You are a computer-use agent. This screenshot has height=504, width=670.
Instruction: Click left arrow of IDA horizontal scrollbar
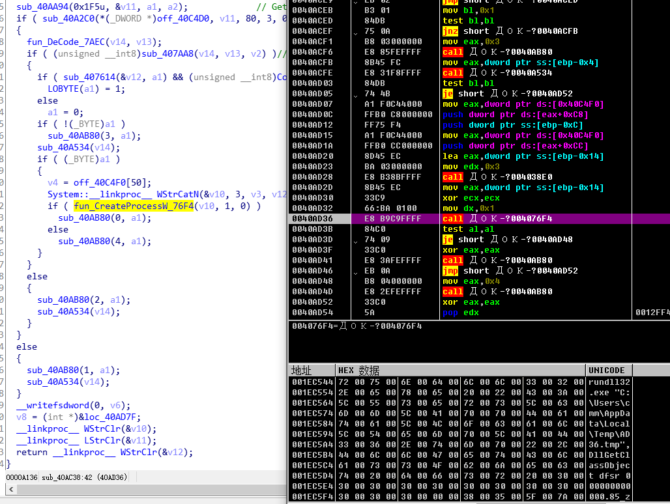(11, 490)
